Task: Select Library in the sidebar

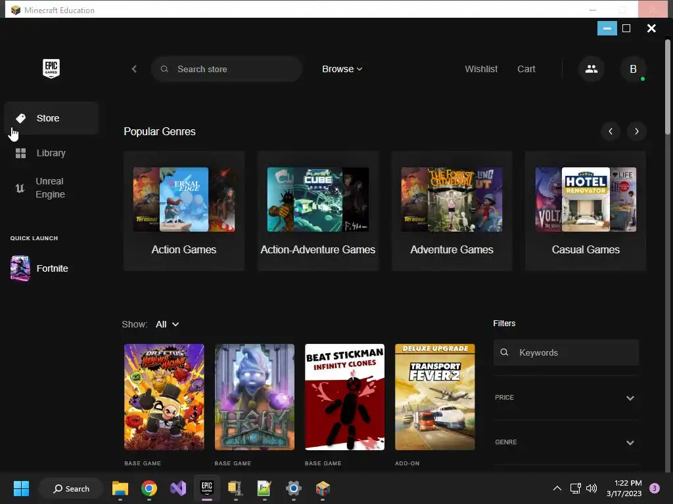Action: (x=51, y=153)
